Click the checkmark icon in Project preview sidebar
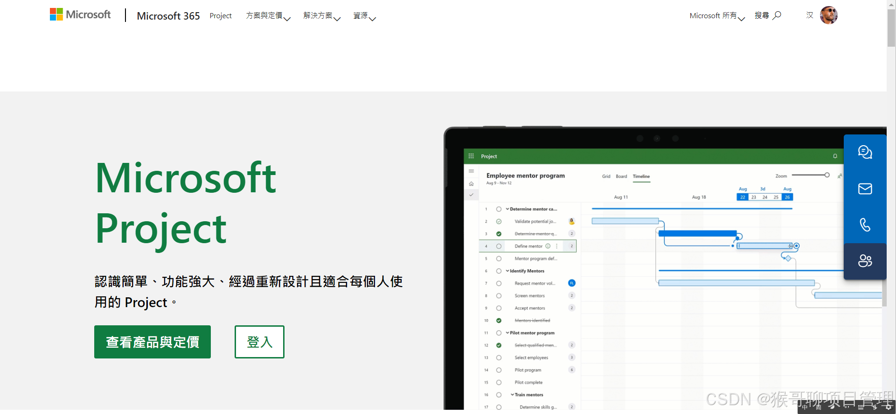Image resolution: width=896 pixels, height=414 pixels. [471, 195]
